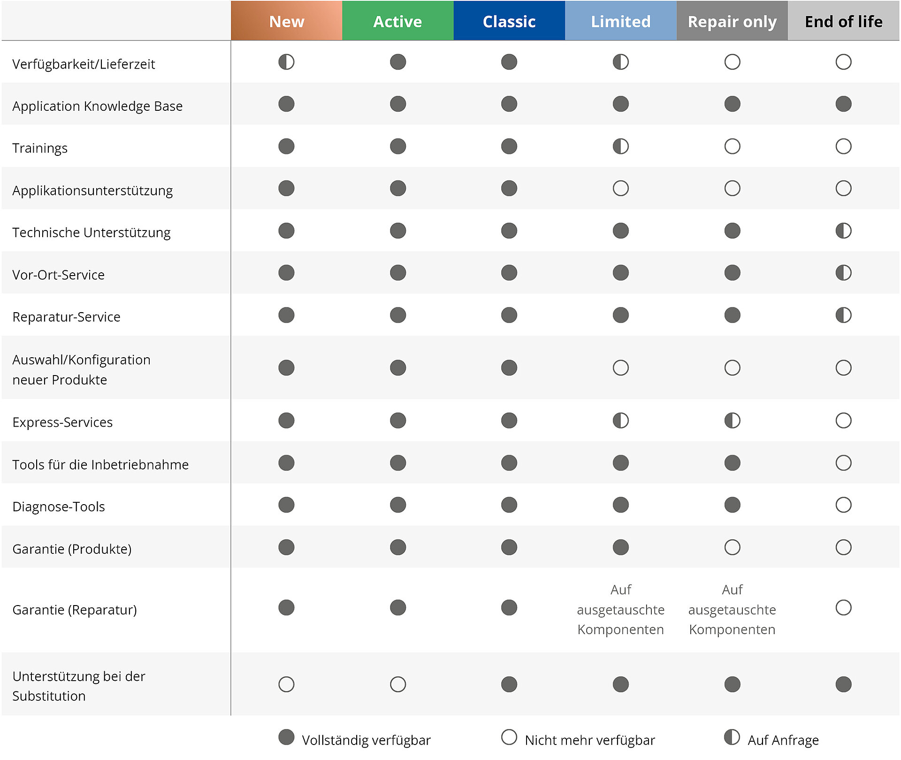Click the half circle for Express-Services under Limited
The image size is (901, 760).
620,421
